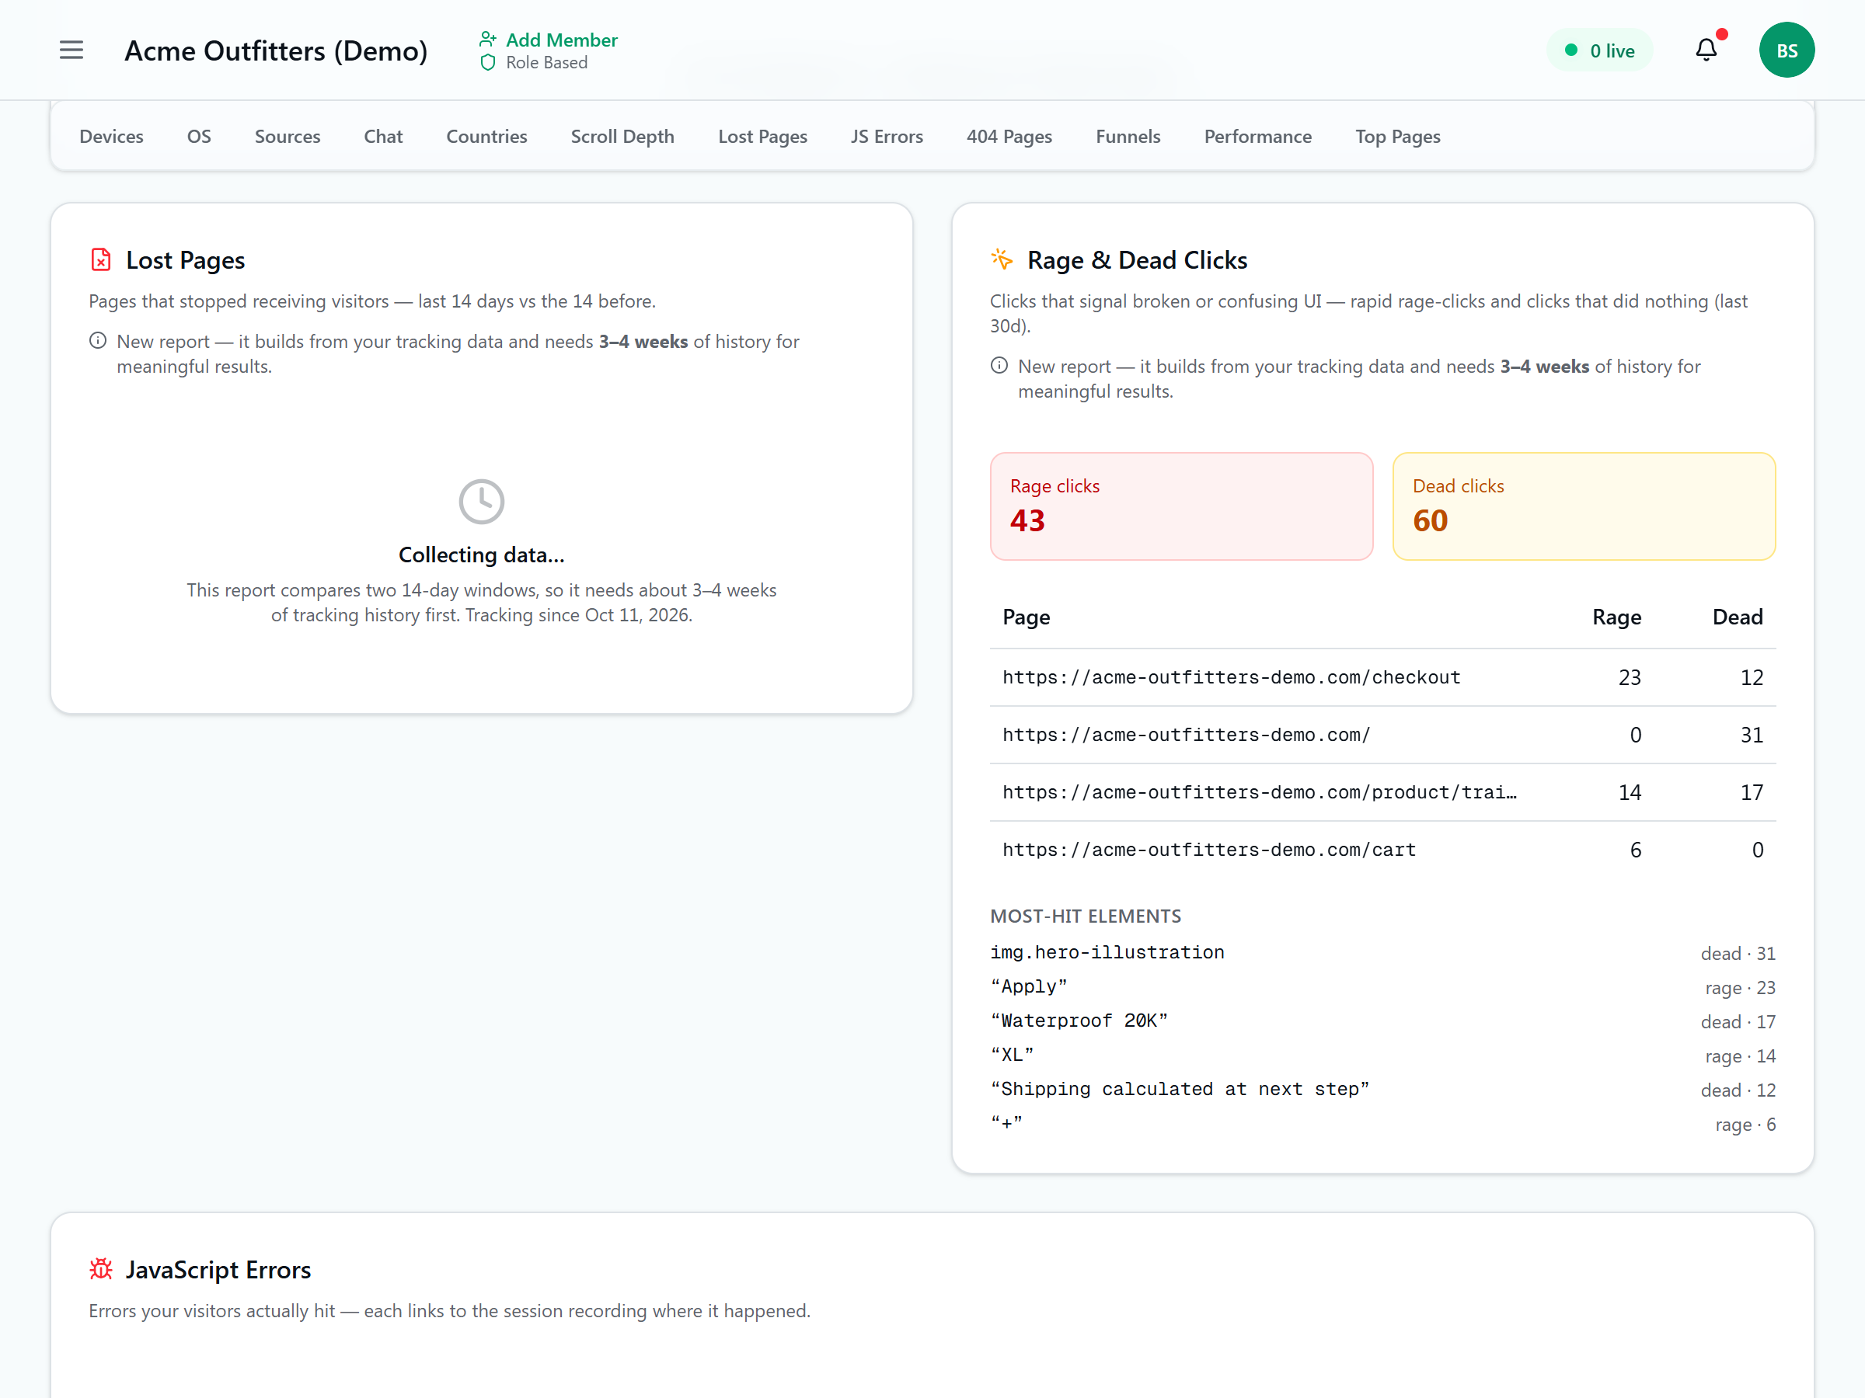Switch to the Devices tab
This screenshot has height=1398, width=1865.
point(111,137)
